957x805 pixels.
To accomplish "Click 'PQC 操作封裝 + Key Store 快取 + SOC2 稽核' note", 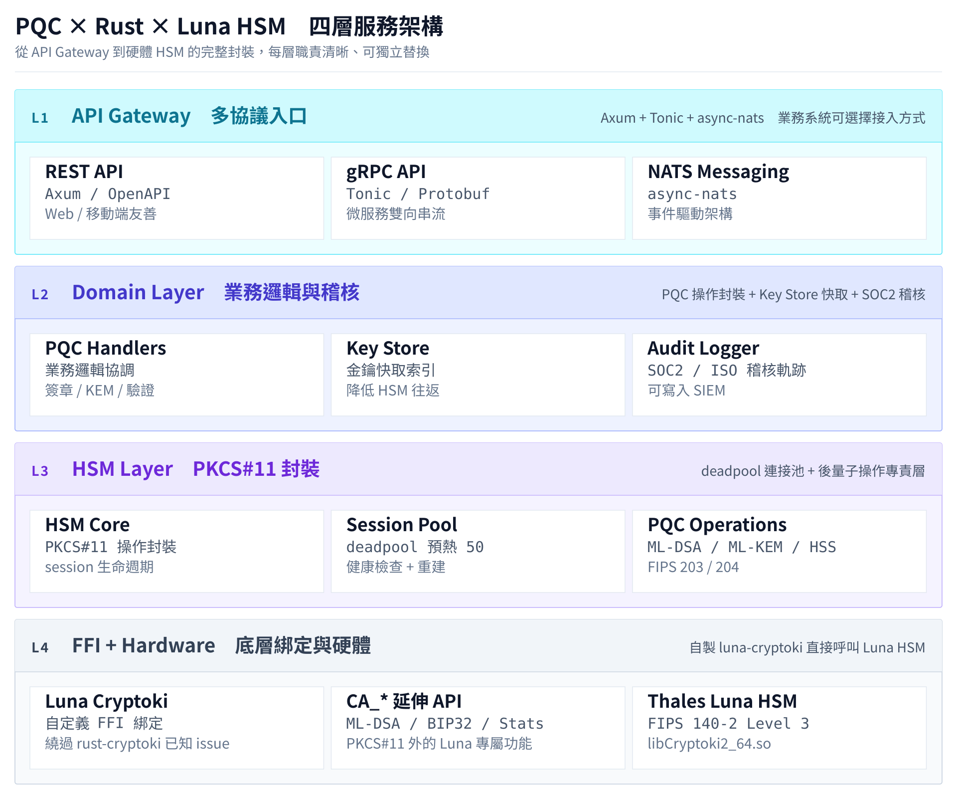I will [x=794, y=295].
